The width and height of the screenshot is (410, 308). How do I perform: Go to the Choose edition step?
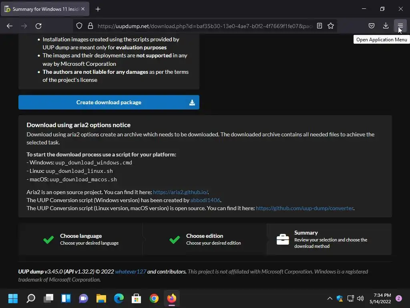coord(205,239)
